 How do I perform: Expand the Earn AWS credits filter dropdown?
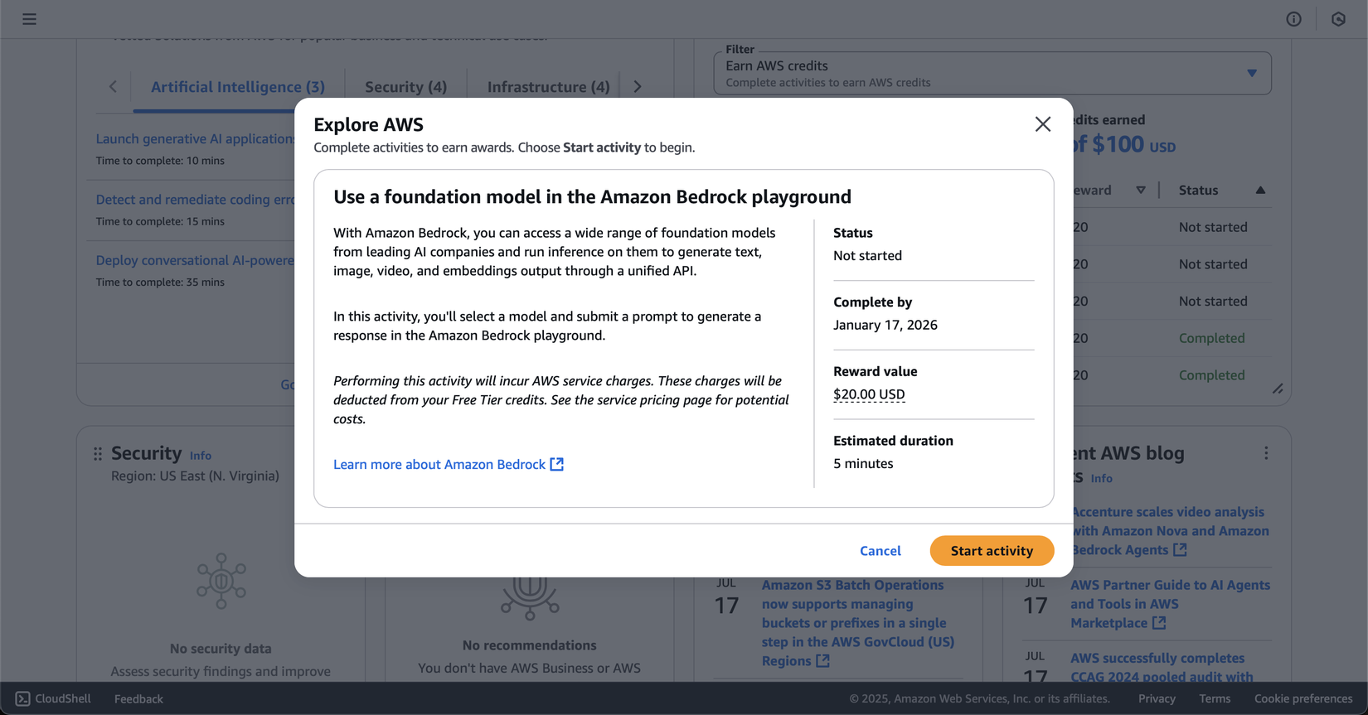[1251, 73]
